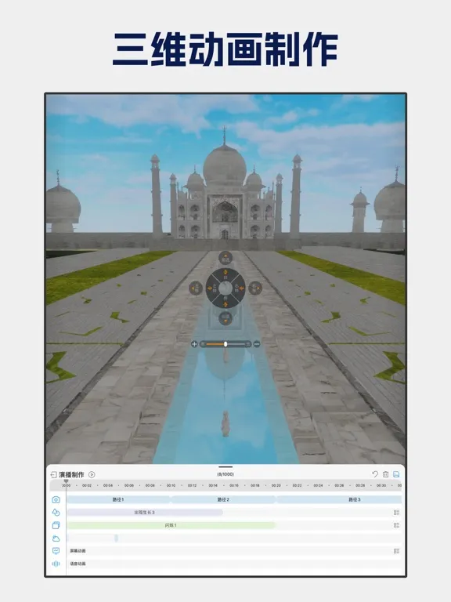Image resolution: width=451 pixels, height=602 pixels.
Task: Click the weather track keyframe marker
Action: point(116,539)
